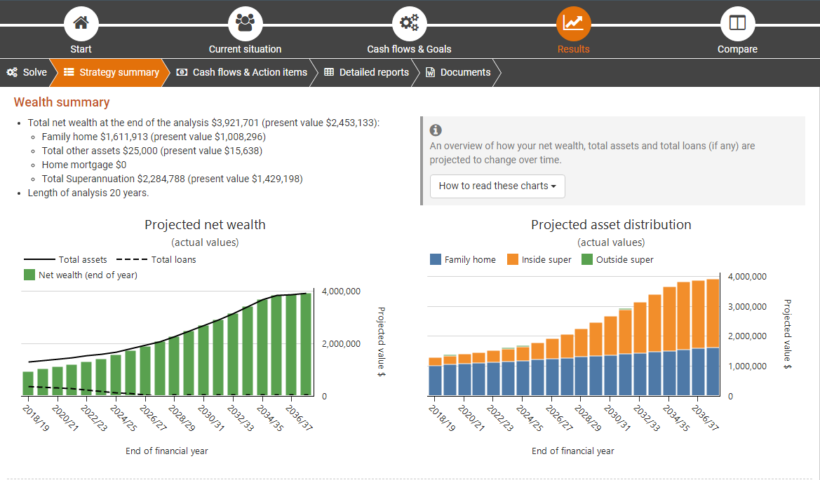Open the Current situation people icon
Viewport: 820px width, 480px height.
pyautogui.click(x=245, y=23)
